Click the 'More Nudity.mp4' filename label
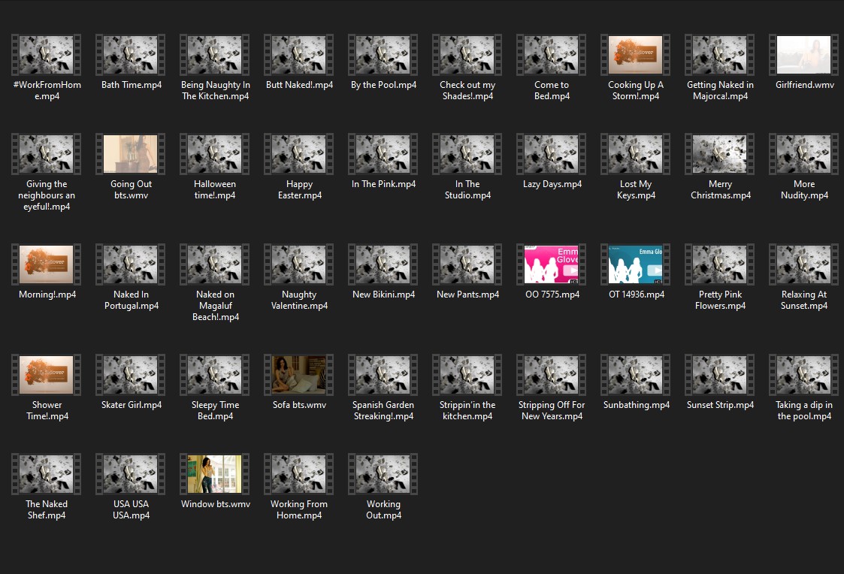 pyautogui.click(x=803, y=189)
